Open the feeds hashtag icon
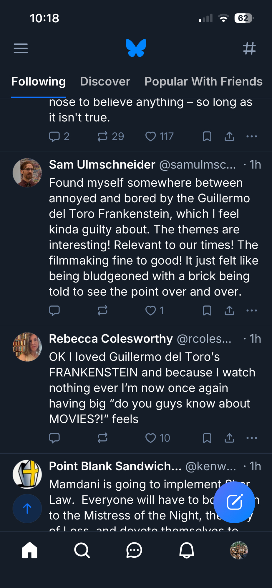The height and width of the screenshot is (588, 272). coord(249,48)
